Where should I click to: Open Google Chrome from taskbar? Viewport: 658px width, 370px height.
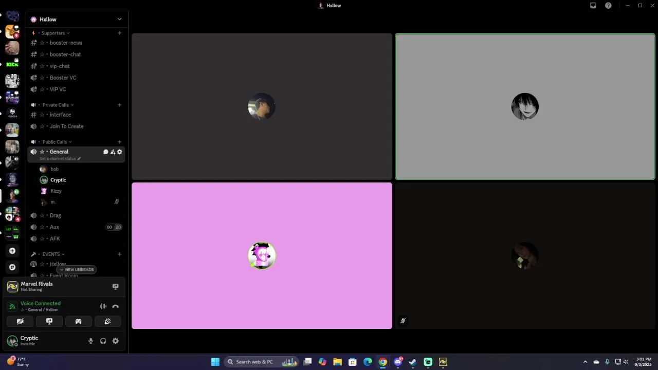(383, 362)
